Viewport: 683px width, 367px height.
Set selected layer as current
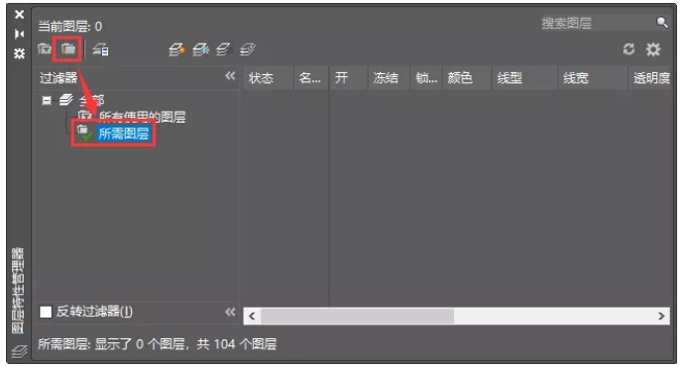248,49
